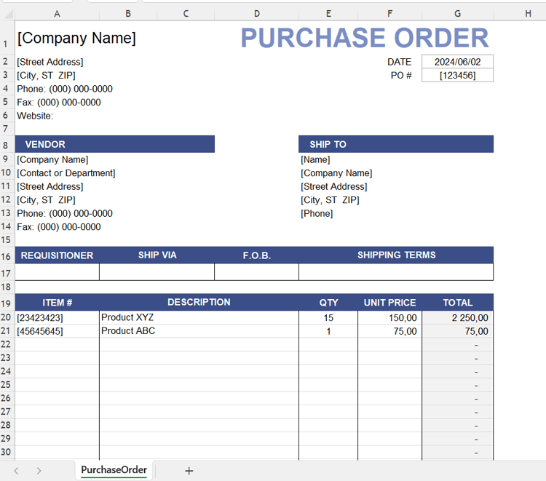Select the 2 250,00 total cell
The width and height of the screenshot is (546, 481).
458,317
